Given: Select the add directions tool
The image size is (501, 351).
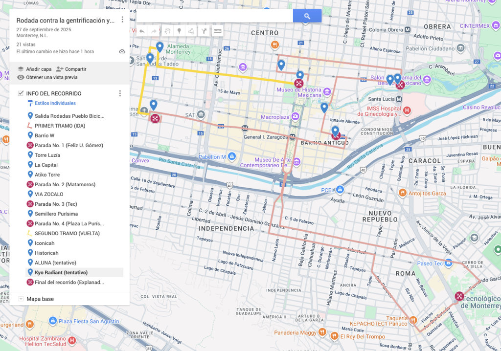Looking at the screenshot, I should point(204,31).
